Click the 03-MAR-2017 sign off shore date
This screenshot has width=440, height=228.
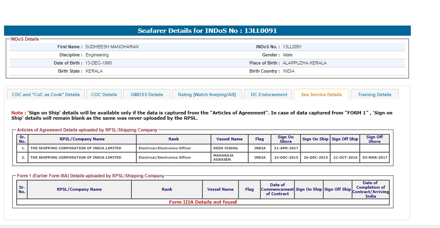point(374,157)
